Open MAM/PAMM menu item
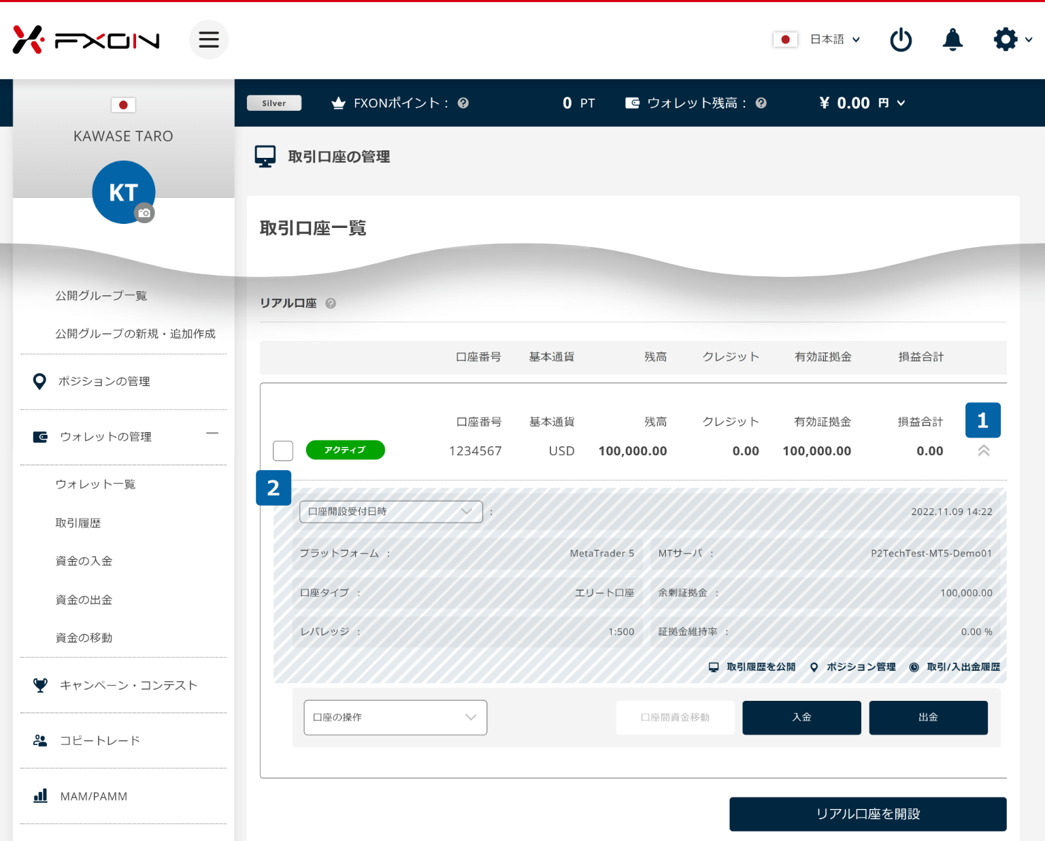 [93, 796]
